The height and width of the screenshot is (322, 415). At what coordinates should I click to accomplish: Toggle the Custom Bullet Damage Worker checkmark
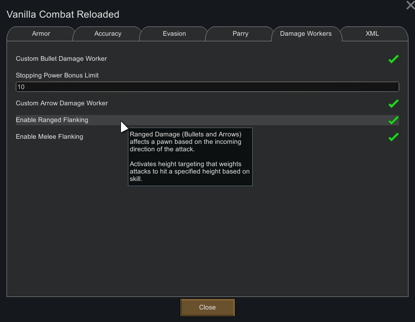tap(393, 59)
